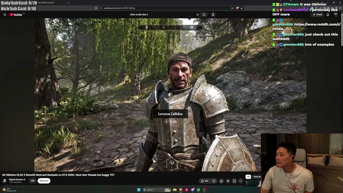This screenshot has width=343, height=193.
Task: Select the 'All' filter chip
Action: click(x=248, y=177)
